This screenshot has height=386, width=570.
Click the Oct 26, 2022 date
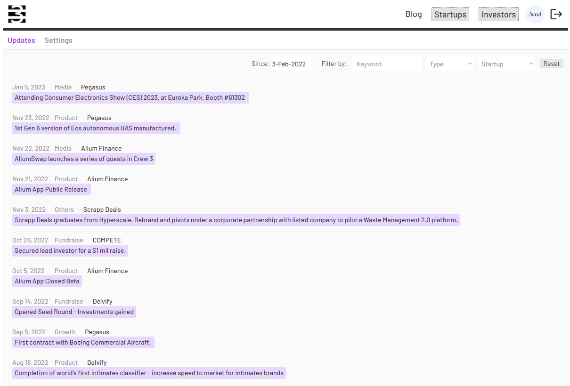tap(30, 241)
